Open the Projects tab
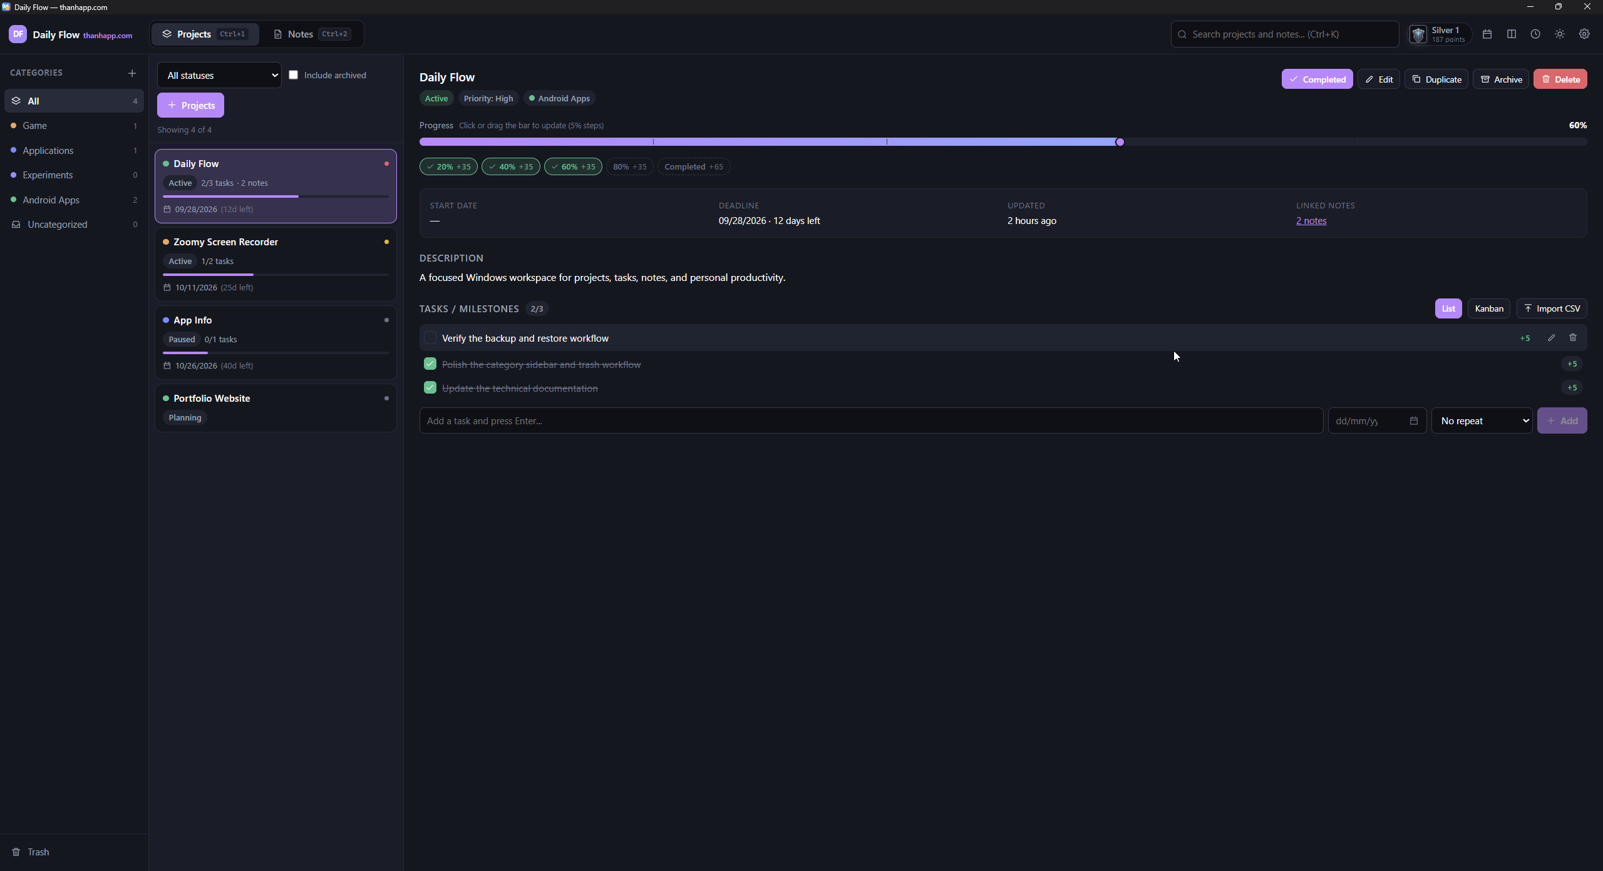The image size is (1603, 871). (205, 34)
